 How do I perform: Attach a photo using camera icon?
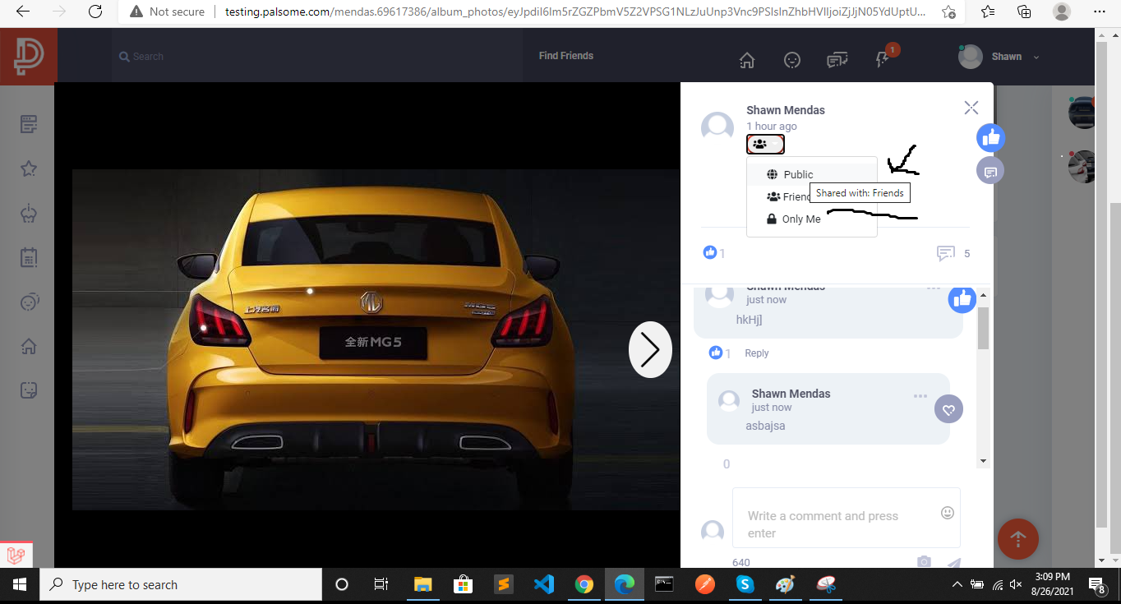[x=925, y=562]
